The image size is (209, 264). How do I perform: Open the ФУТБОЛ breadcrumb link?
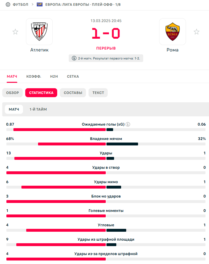[x=20, y=5]
